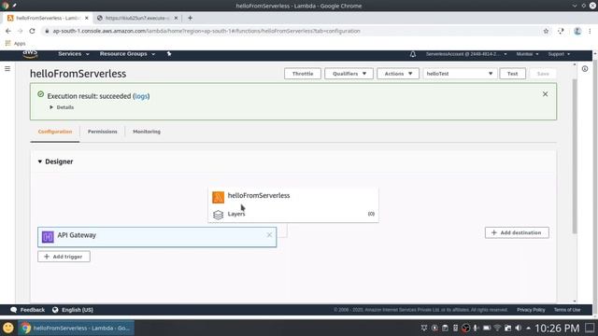This screenshot has height=336, width=598.
Task: Click the page vertical scrollbar
Action: (x=575, y=156)
